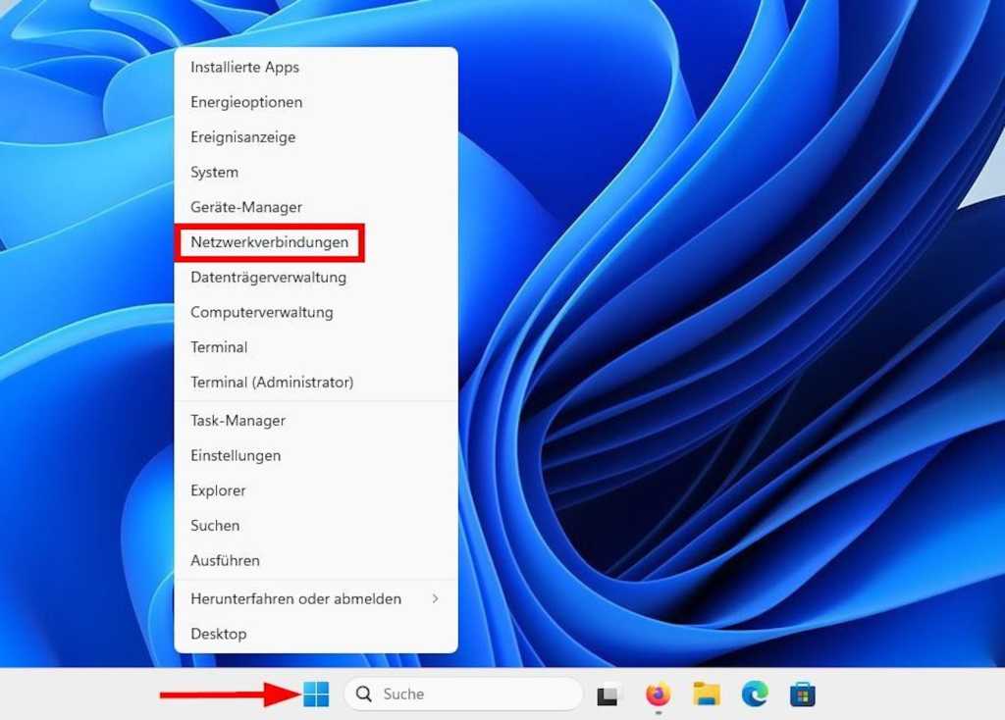Select Ausführen to open Run dialog
The image size is (1005, 720).
tap(226, 561)
